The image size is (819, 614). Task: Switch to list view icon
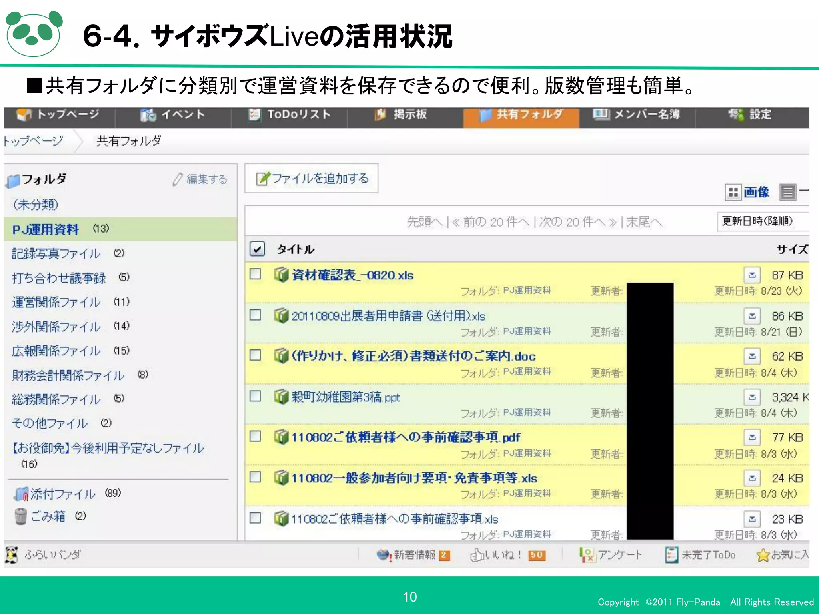point(788,193)
